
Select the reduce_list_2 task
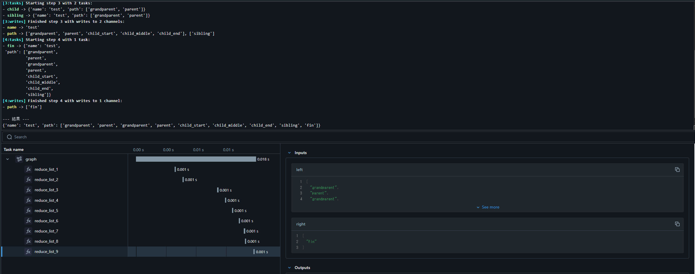pos(46,180)
